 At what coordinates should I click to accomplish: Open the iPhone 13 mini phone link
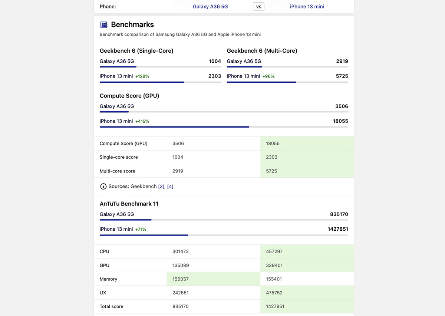click(307, 7)
